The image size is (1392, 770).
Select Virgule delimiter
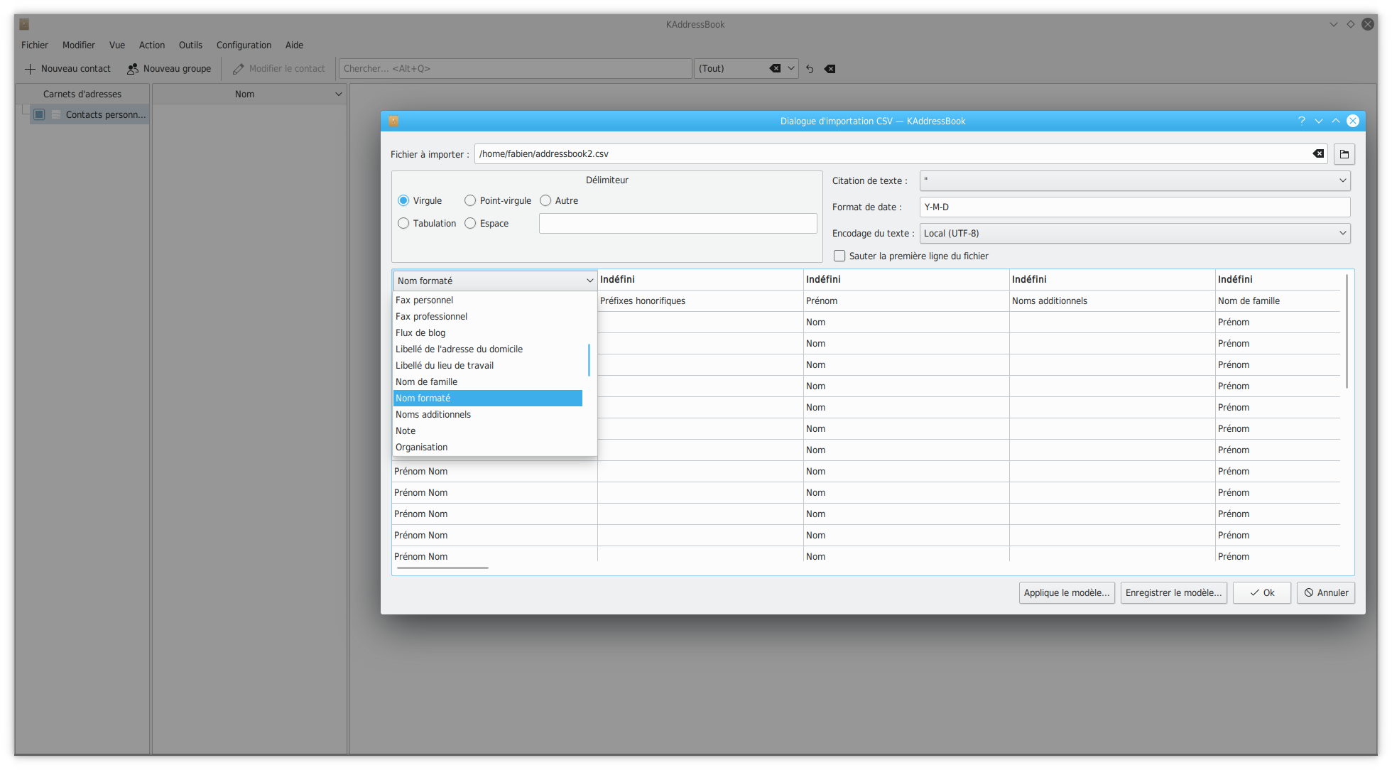[x=403, y=201]
